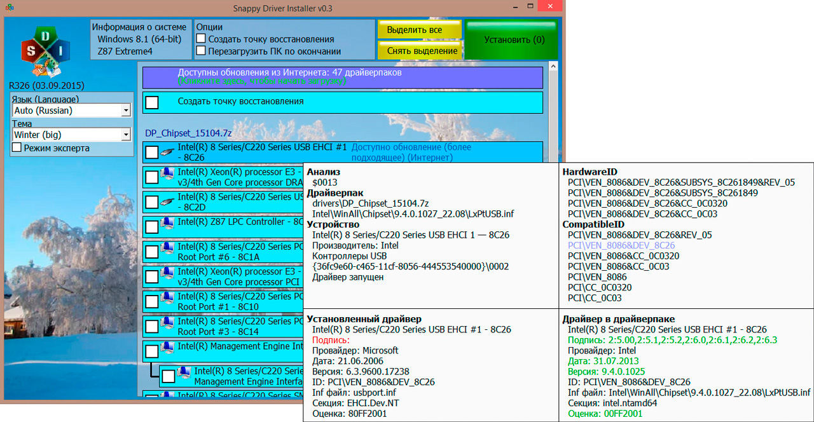Image resolution: width=814 pixels, height=422 pixels.
Task: Click the USB icon of the 8C2D driver row
Action: (x=167, y=201)
